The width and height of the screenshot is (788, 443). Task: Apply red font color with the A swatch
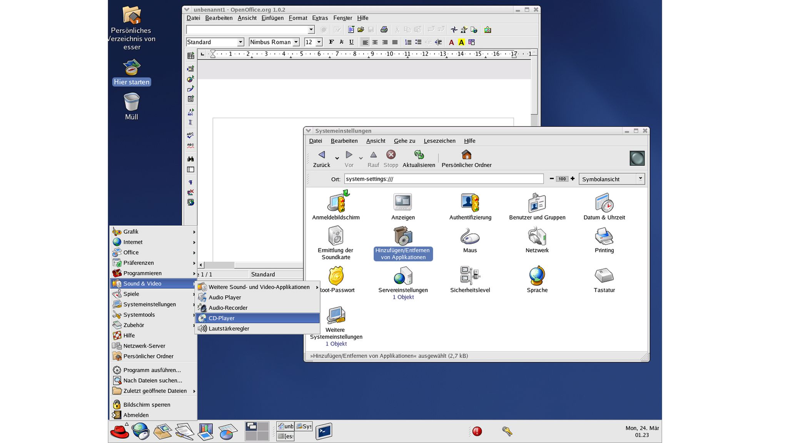click(452, 42)
